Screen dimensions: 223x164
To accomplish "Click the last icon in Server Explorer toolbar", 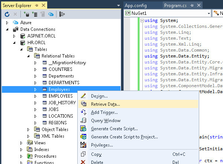I will [x=62, y=14].
